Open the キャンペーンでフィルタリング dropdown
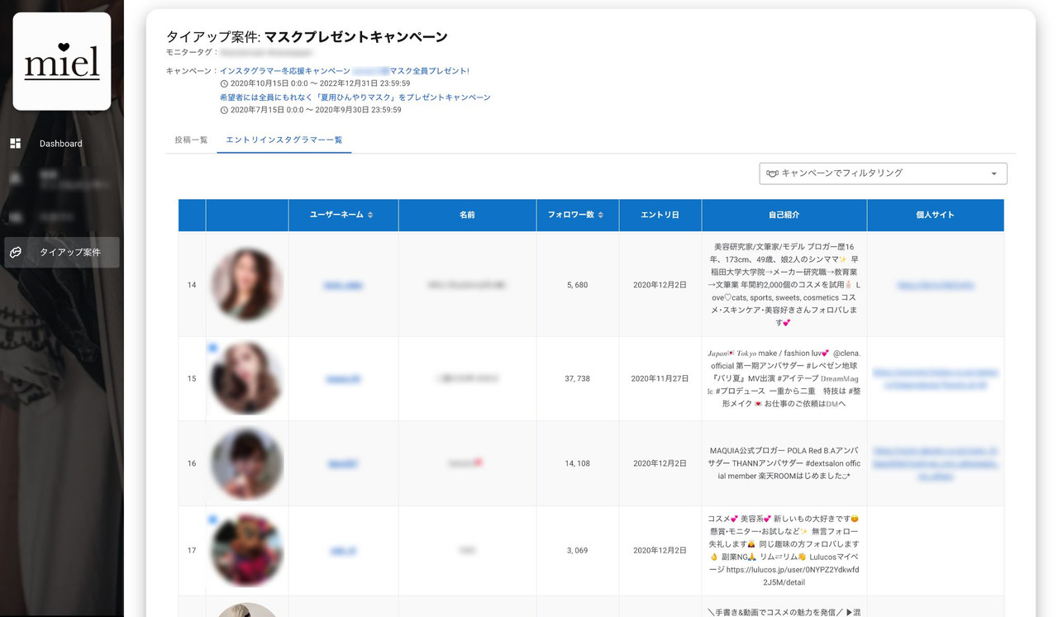Screen dimensions: 1058x617 pos(882,173)
